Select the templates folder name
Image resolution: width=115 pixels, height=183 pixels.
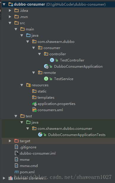click(x=46, y=98)
